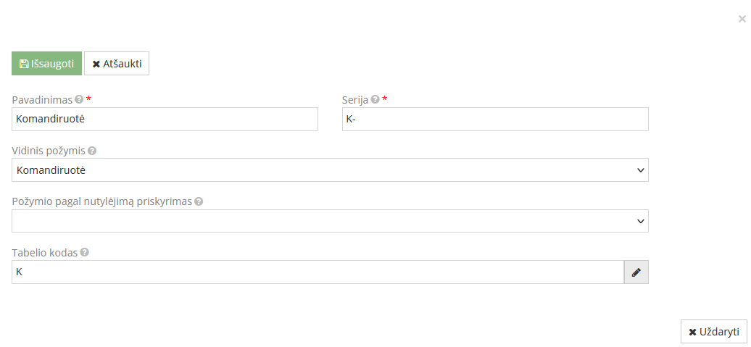Open the Vidinis požymis dropdown
Viewport: 751px width, 347px height.
tap(330, 170)
